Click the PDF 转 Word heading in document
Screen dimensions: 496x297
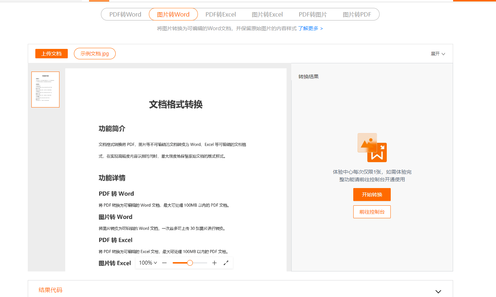[116, 193]
